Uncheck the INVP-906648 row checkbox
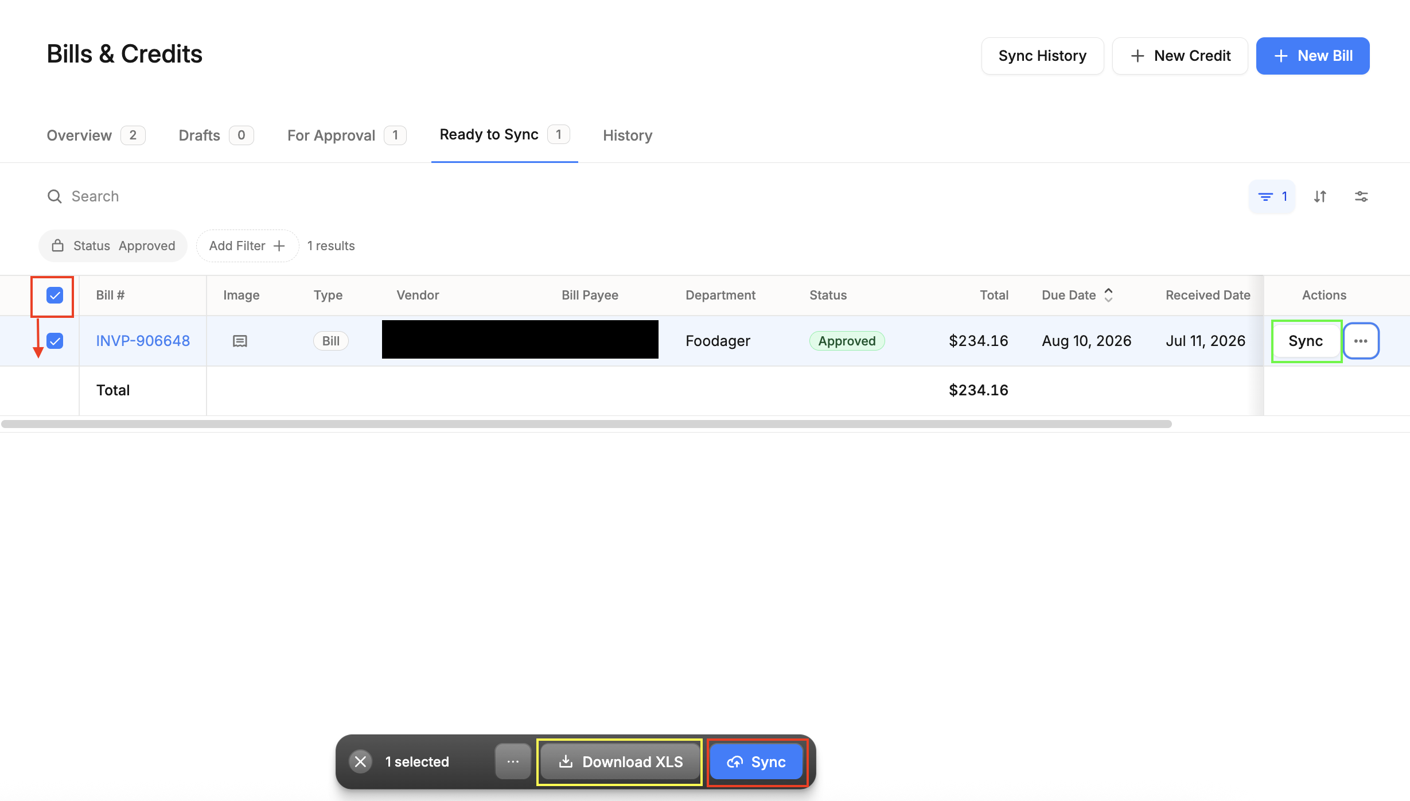The height and width of the screenshot is (801, 1410). coord(54,341)
